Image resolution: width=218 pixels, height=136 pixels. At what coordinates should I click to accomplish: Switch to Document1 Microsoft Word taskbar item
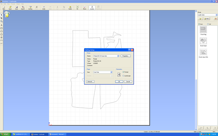tap(57, 134)
